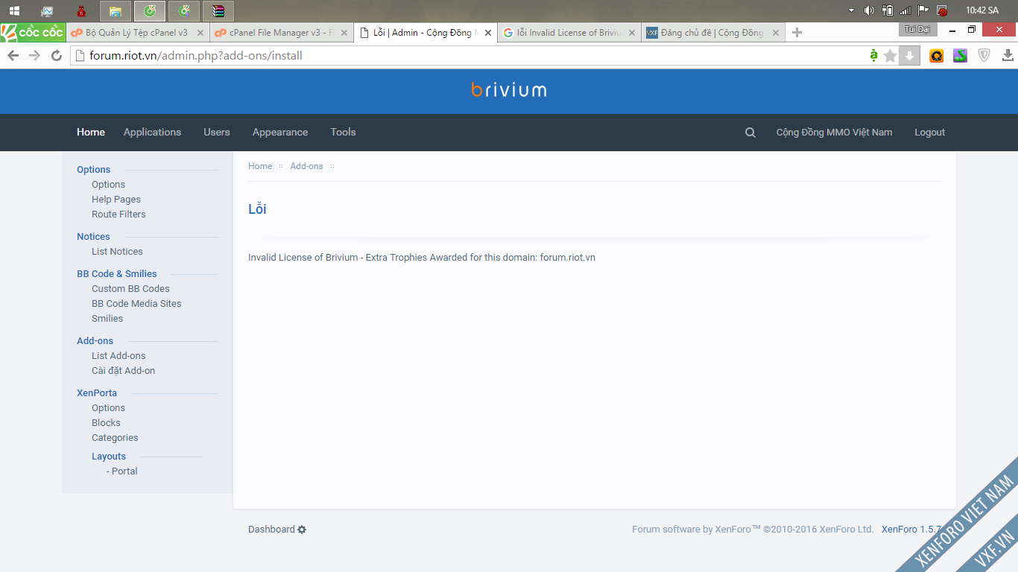
Task: Click Forum software by XenForo link
Action: [753, 530]
